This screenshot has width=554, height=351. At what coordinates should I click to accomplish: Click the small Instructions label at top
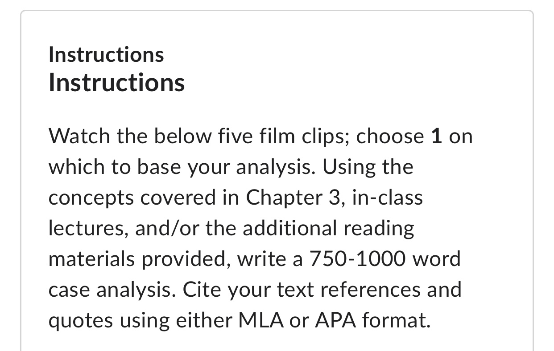pos(106,55)
